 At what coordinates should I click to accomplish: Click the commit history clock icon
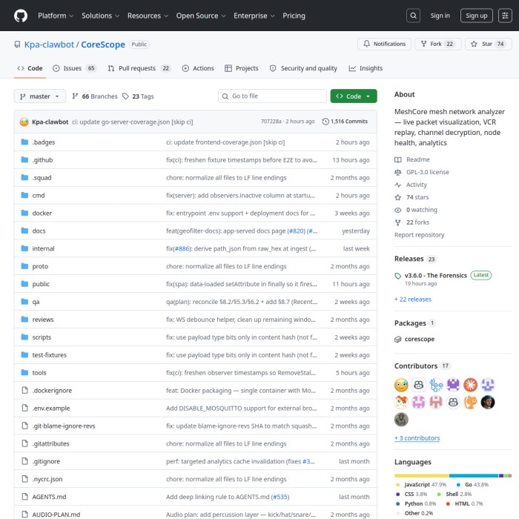coord(325,122)
